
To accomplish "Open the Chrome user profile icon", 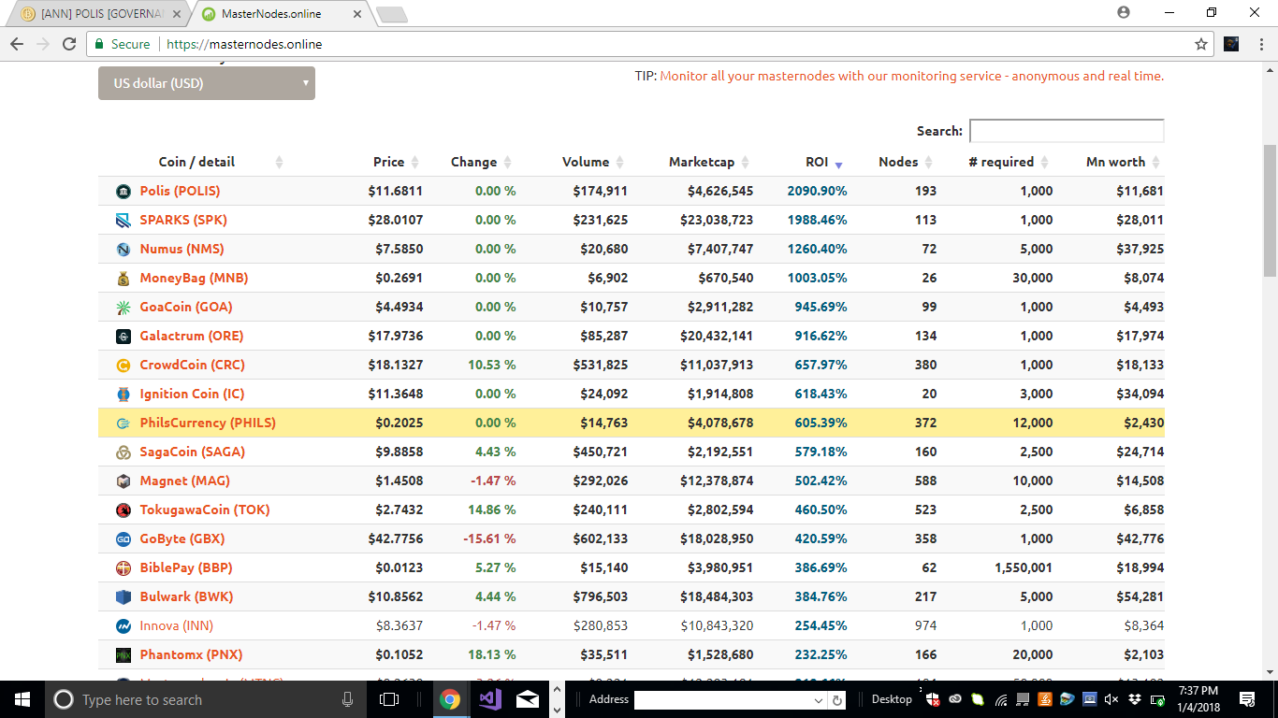I will [1124, 12].
